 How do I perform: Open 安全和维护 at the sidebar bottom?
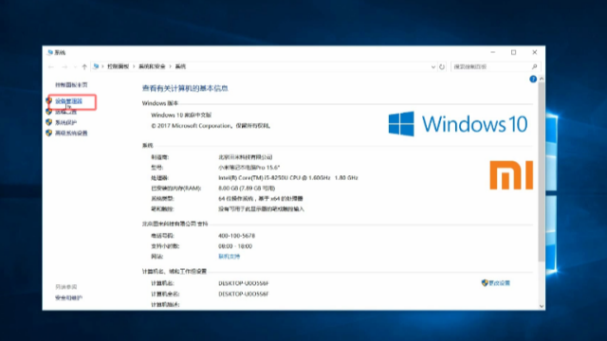(x=68, y=297)
